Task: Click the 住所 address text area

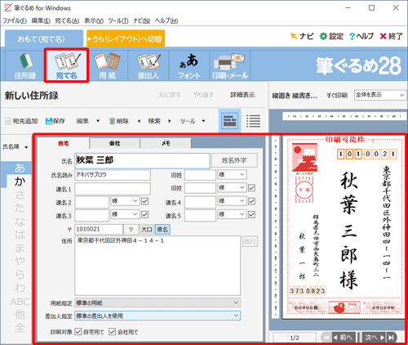Action: pyautogui.click(x=157, y=266)
